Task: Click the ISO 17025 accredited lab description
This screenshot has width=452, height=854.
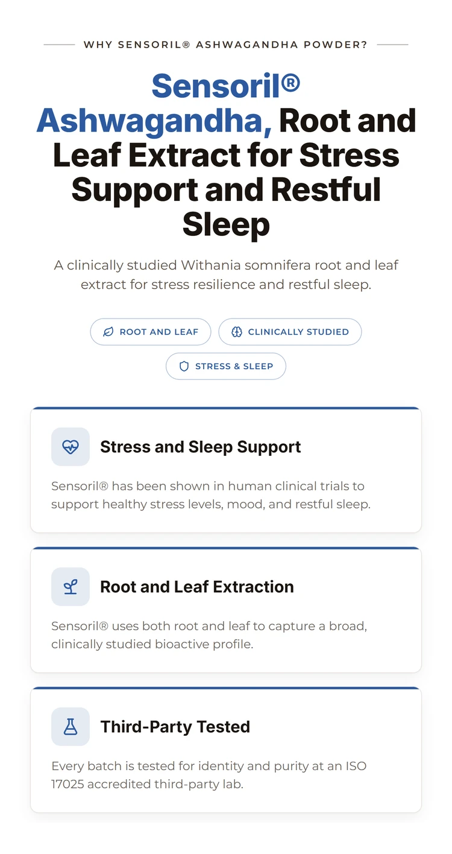Action: click(209, 775)
